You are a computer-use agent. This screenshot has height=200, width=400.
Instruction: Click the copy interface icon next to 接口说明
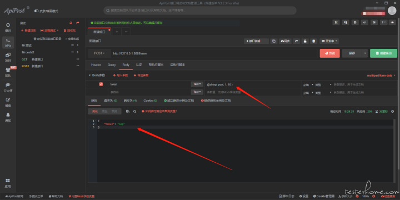click(274, 41)
